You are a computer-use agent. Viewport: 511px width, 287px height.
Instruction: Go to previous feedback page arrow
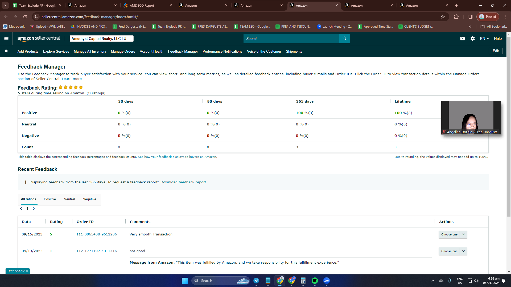(x=21, y=209)
